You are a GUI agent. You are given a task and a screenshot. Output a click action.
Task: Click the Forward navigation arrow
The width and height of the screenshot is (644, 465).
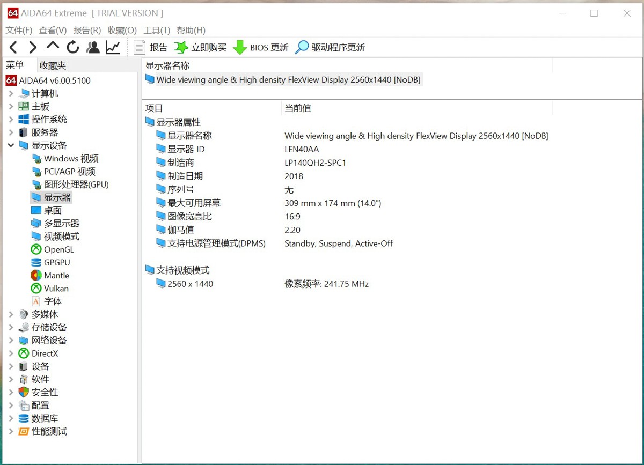point(33,47)
